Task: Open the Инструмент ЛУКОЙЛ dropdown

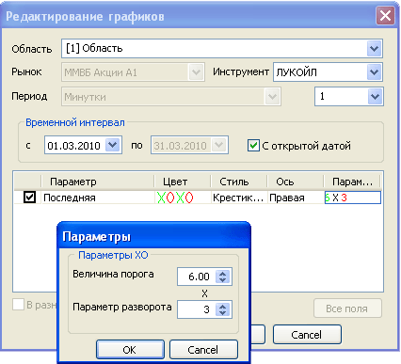Action: point(374,72)
